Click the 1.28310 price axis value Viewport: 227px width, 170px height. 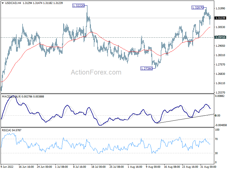tap(220, 55)
